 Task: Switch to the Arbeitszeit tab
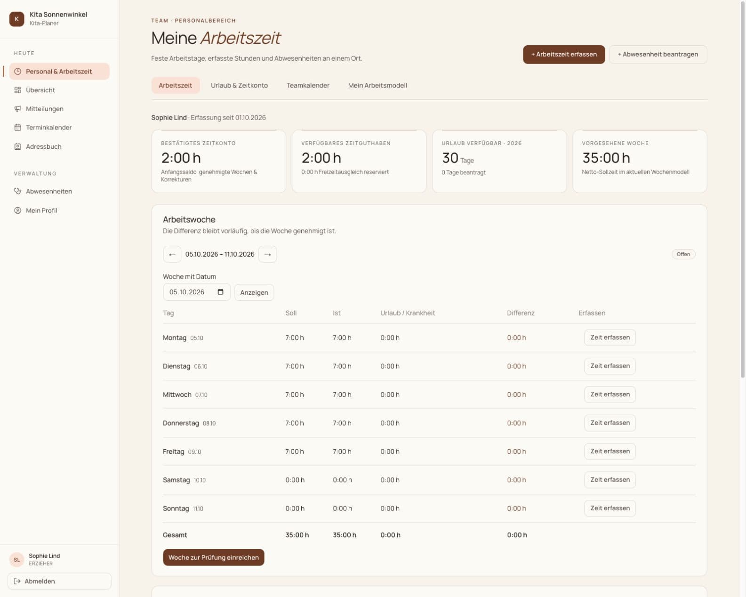pyautogui.click(x=176, y=85)
